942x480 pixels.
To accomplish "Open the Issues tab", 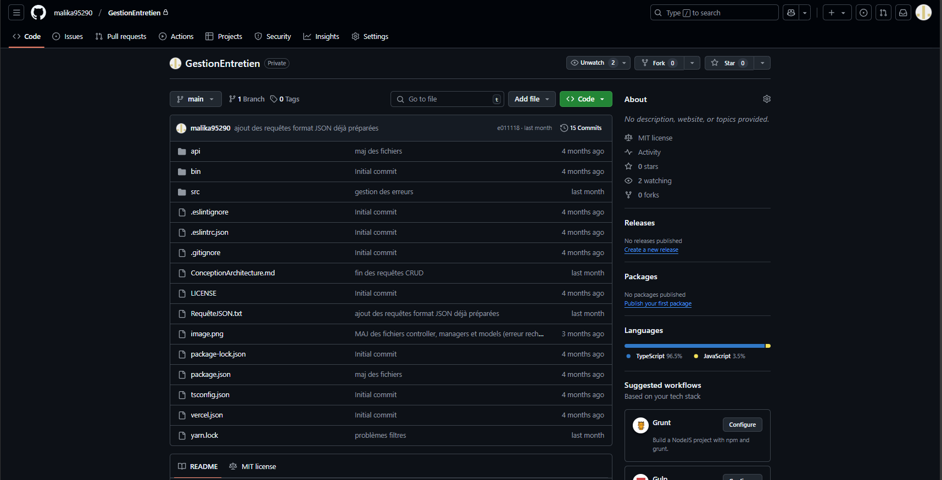I will click(68, 37).
